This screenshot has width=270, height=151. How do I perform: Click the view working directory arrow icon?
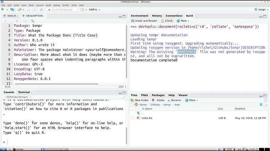click(30, 97)
